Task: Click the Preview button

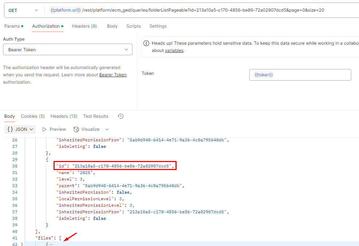Action: click(x=54, y=129)
